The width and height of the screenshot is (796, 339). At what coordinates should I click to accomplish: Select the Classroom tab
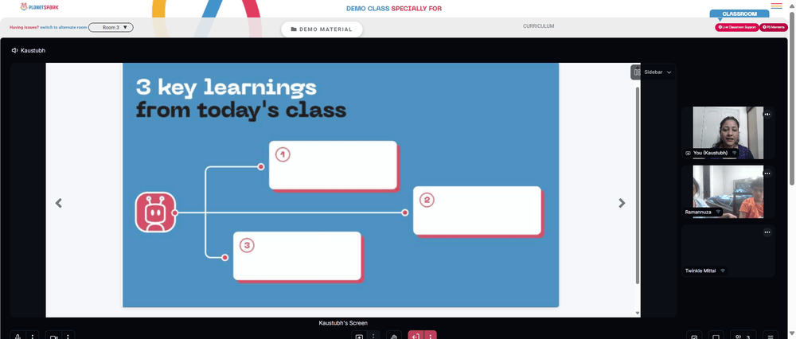tap(739, 14)
